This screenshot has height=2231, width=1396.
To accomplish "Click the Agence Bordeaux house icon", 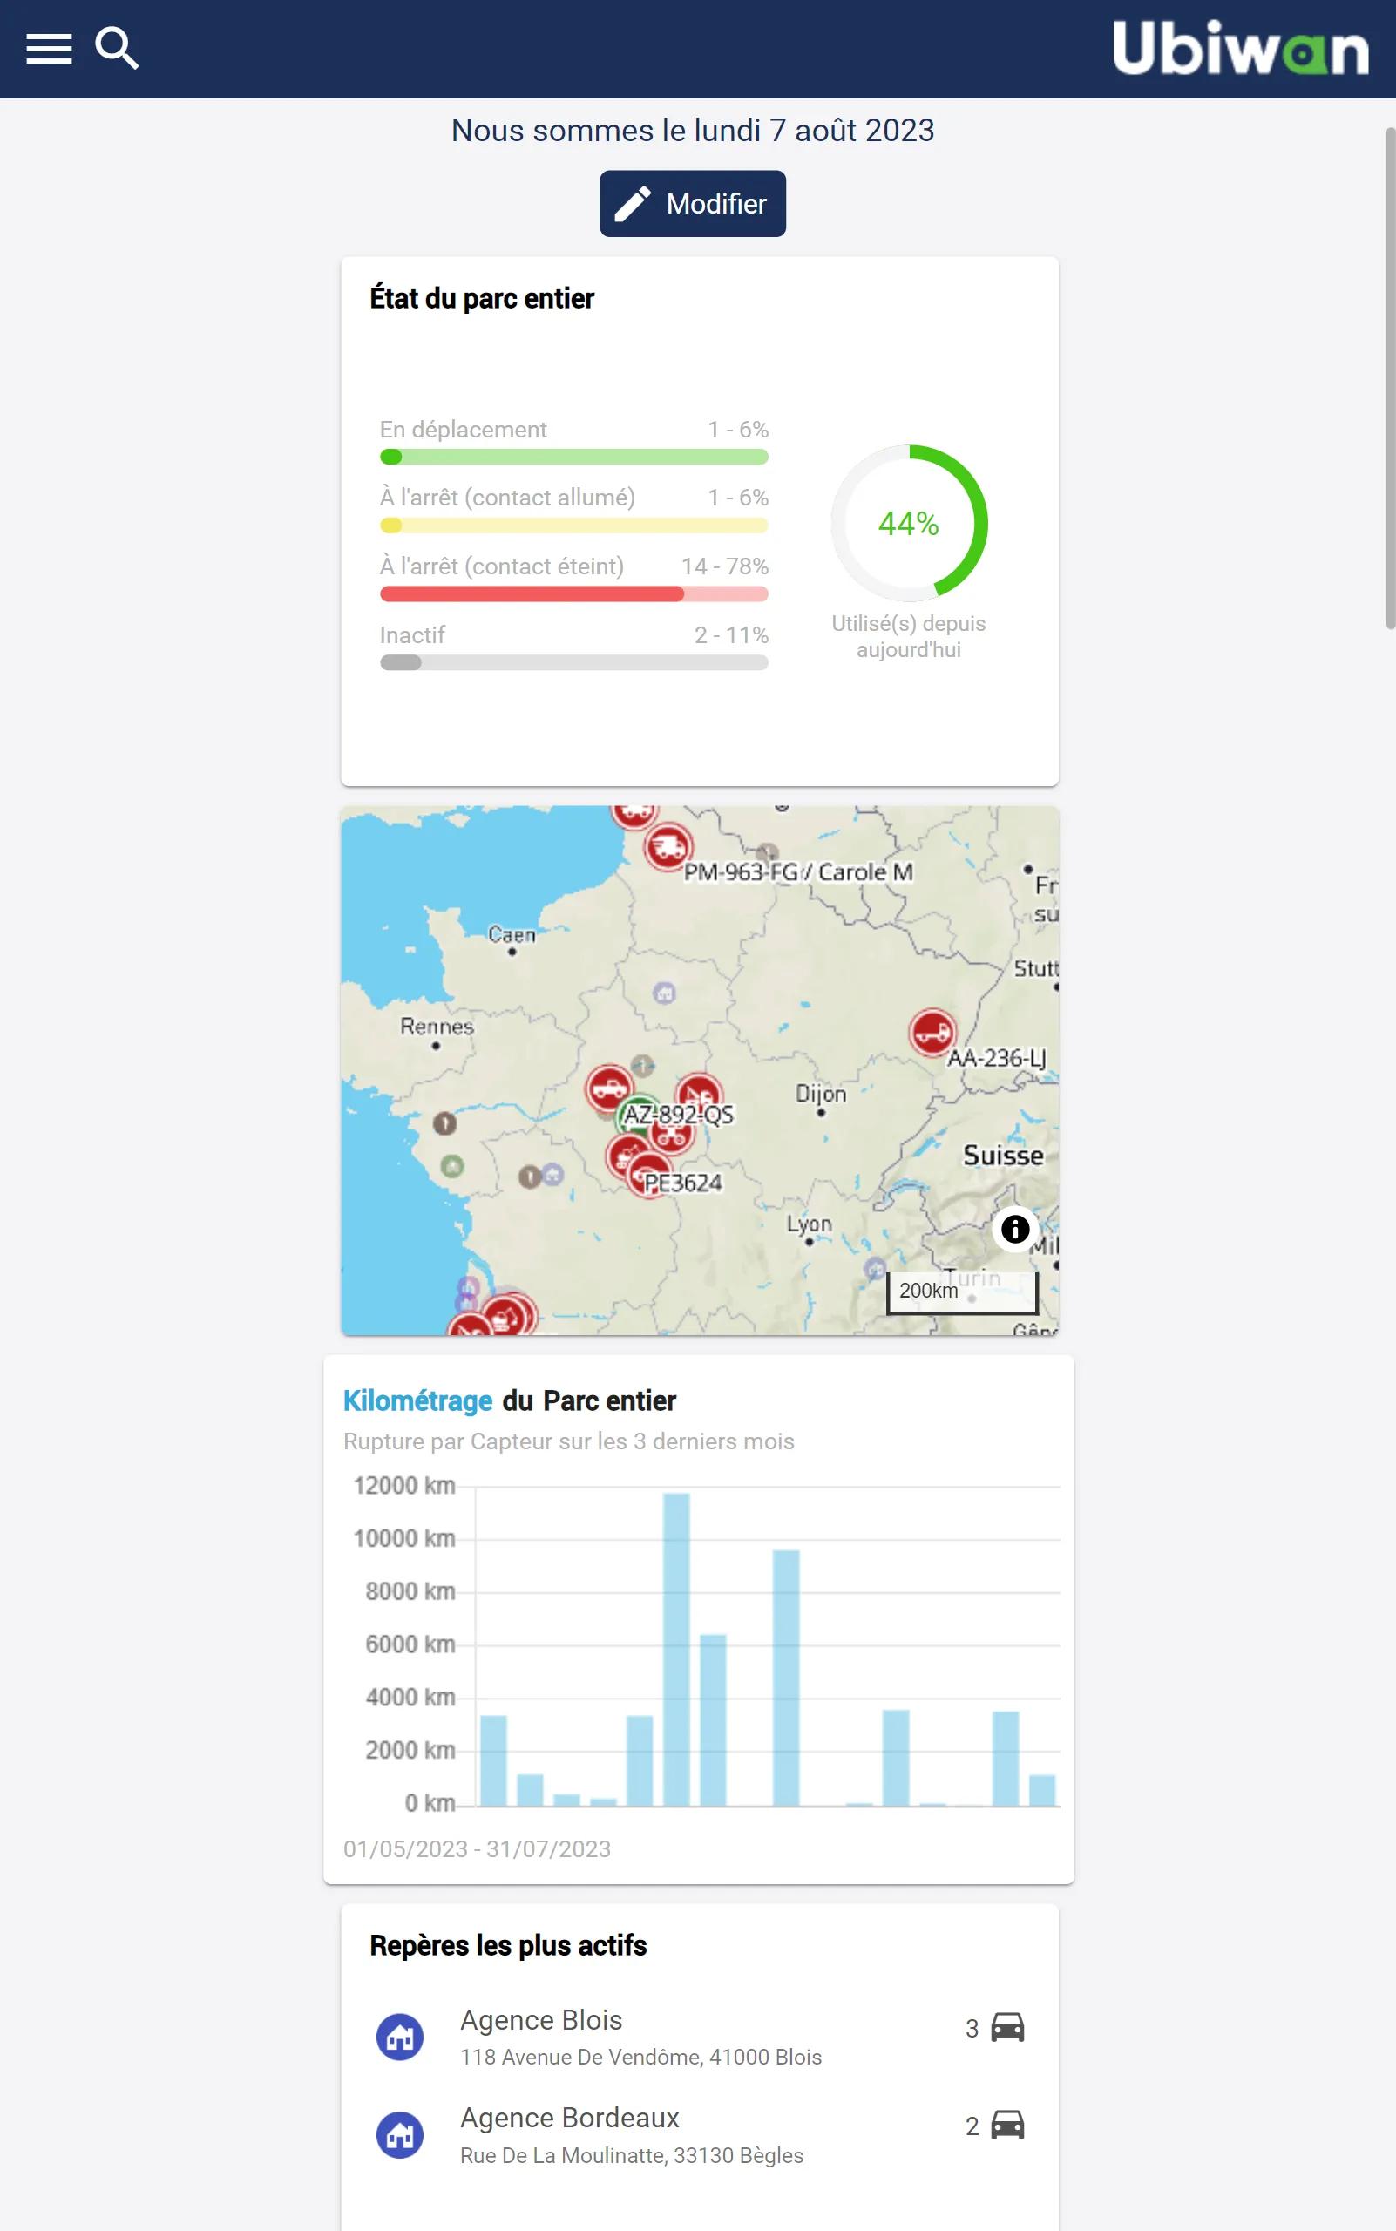I will click(400, 2134).
